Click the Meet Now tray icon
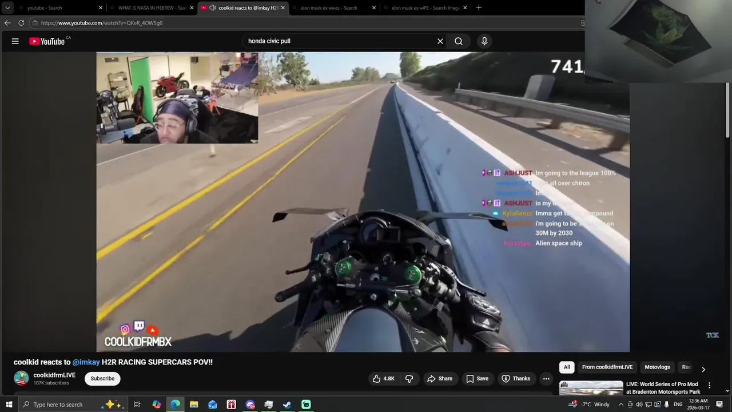Image resolution: width=732 pixels, height=412 pixels. (x=630, y=405)
